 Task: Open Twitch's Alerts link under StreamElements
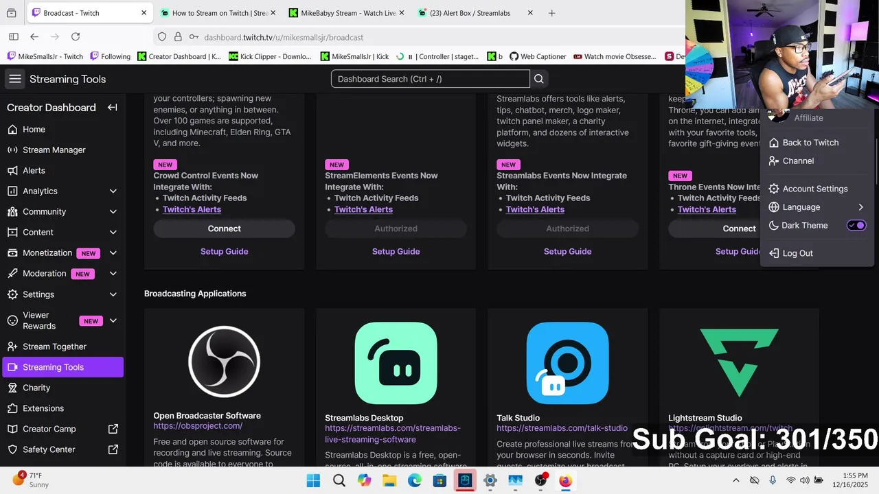pyautogui.click(x=363, y=209)
